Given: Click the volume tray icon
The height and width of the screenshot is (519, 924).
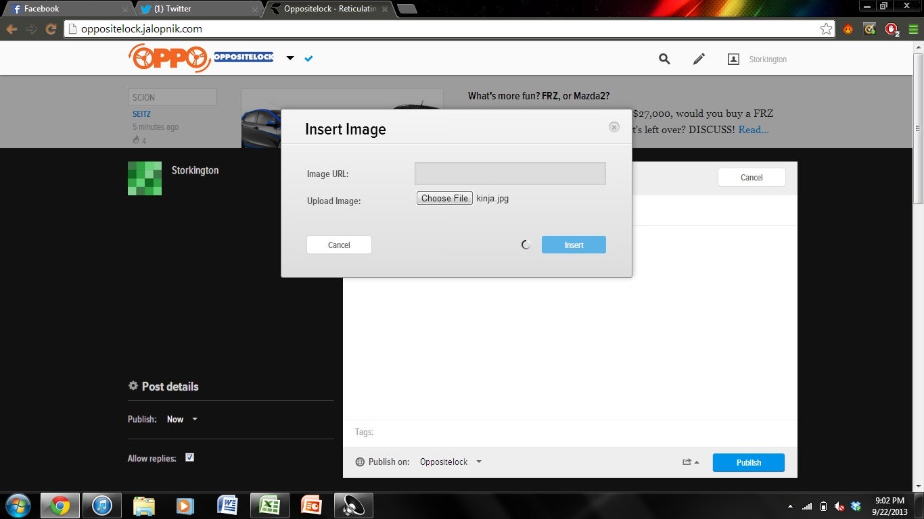Looking at the screenshot, I should pyautogui.click(x=839, y=506).
